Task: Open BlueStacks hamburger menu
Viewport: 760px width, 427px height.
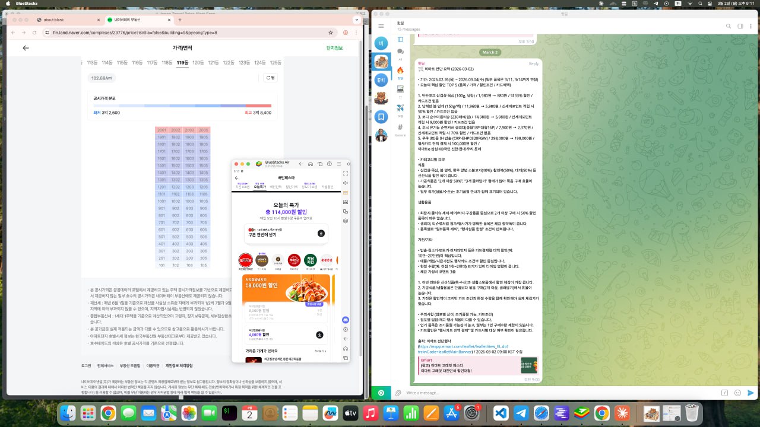Action: pos(338,164)
